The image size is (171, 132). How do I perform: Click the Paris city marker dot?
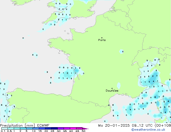click(102, 38)
